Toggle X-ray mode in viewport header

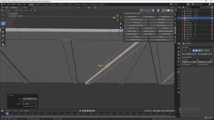click(163, 10)
